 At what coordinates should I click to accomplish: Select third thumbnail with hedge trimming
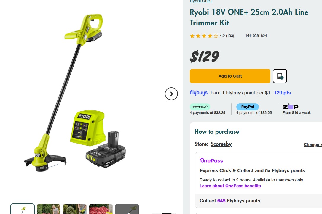click(75, 209)
